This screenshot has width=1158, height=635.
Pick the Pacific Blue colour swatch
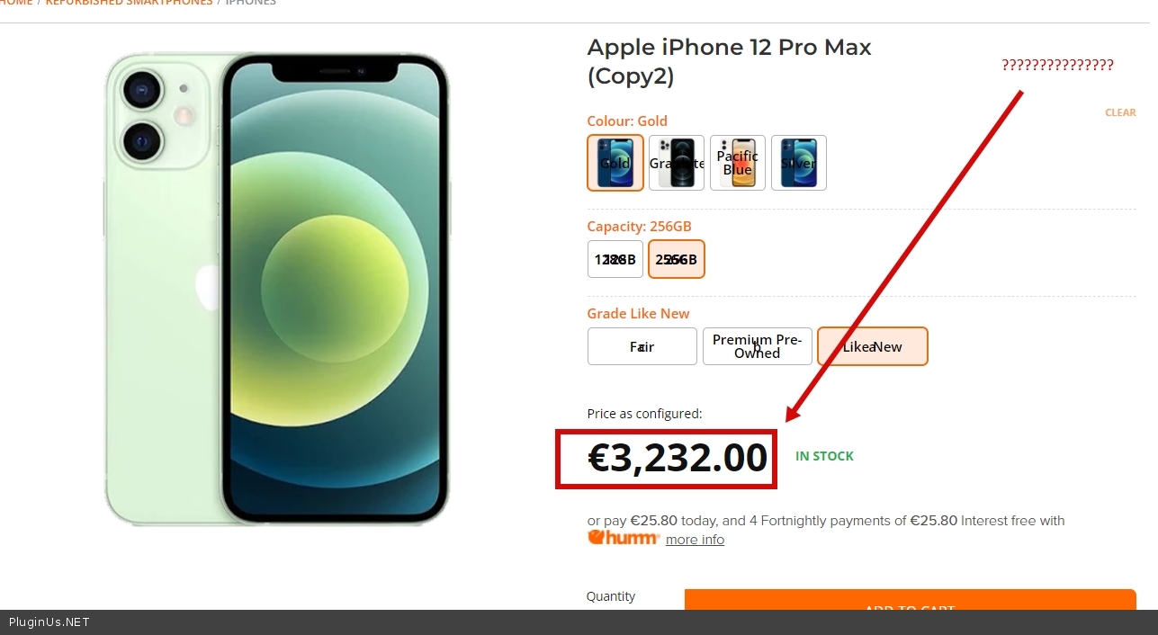[x=738, y=163]
